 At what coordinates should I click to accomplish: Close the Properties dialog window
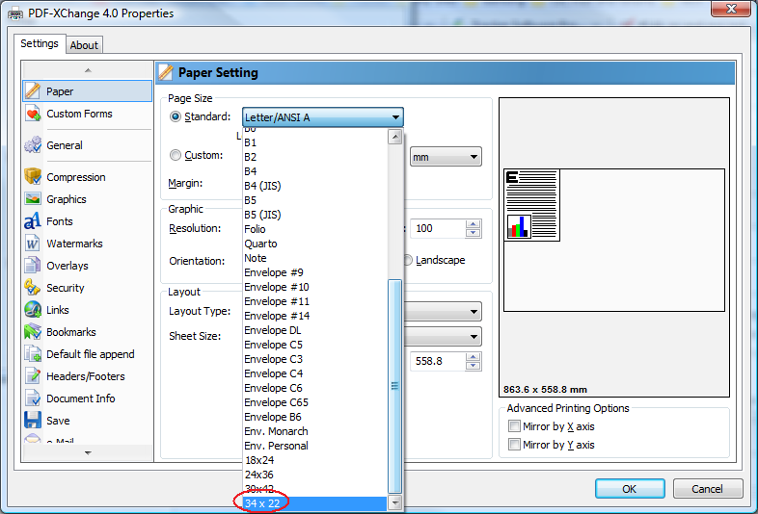731,9
